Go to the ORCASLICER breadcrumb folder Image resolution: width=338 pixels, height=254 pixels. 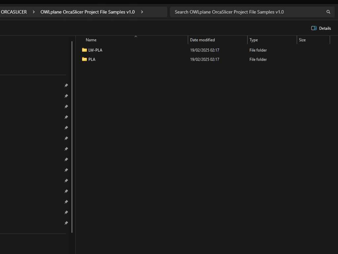click(x=14, y=12)
